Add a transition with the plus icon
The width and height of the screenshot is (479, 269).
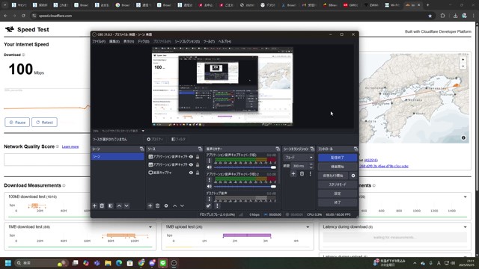coord(293,174)
